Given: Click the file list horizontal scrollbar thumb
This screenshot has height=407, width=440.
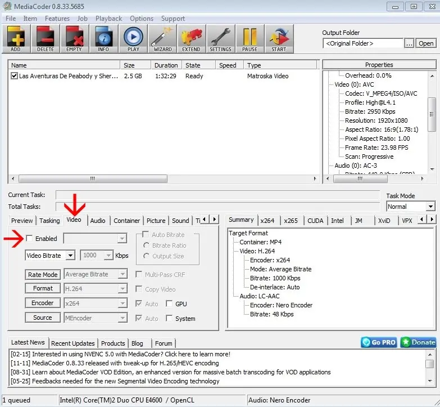Looking at the screenshot, I should pyautogui.click(x=93, y=178).
